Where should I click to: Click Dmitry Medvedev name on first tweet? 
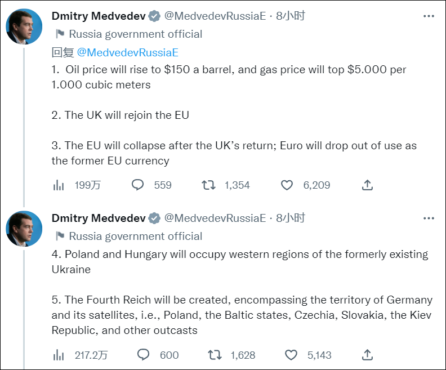pyautogui.click(x=98, y=16)
